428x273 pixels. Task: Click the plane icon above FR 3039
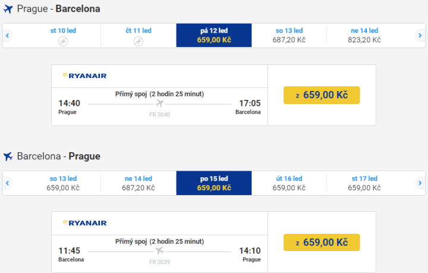coord(159,251)
